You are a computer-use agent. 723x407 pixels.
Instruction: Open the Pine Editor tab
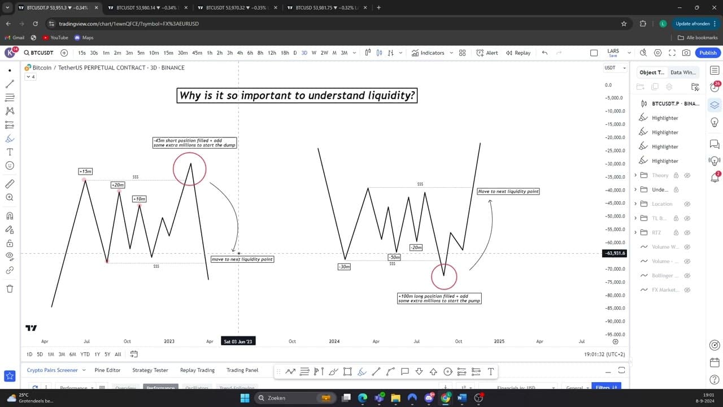107,370
